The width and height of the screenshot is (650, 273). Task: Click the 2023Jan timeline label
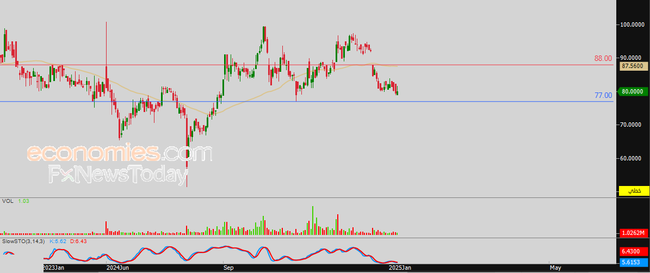(53, 268)
